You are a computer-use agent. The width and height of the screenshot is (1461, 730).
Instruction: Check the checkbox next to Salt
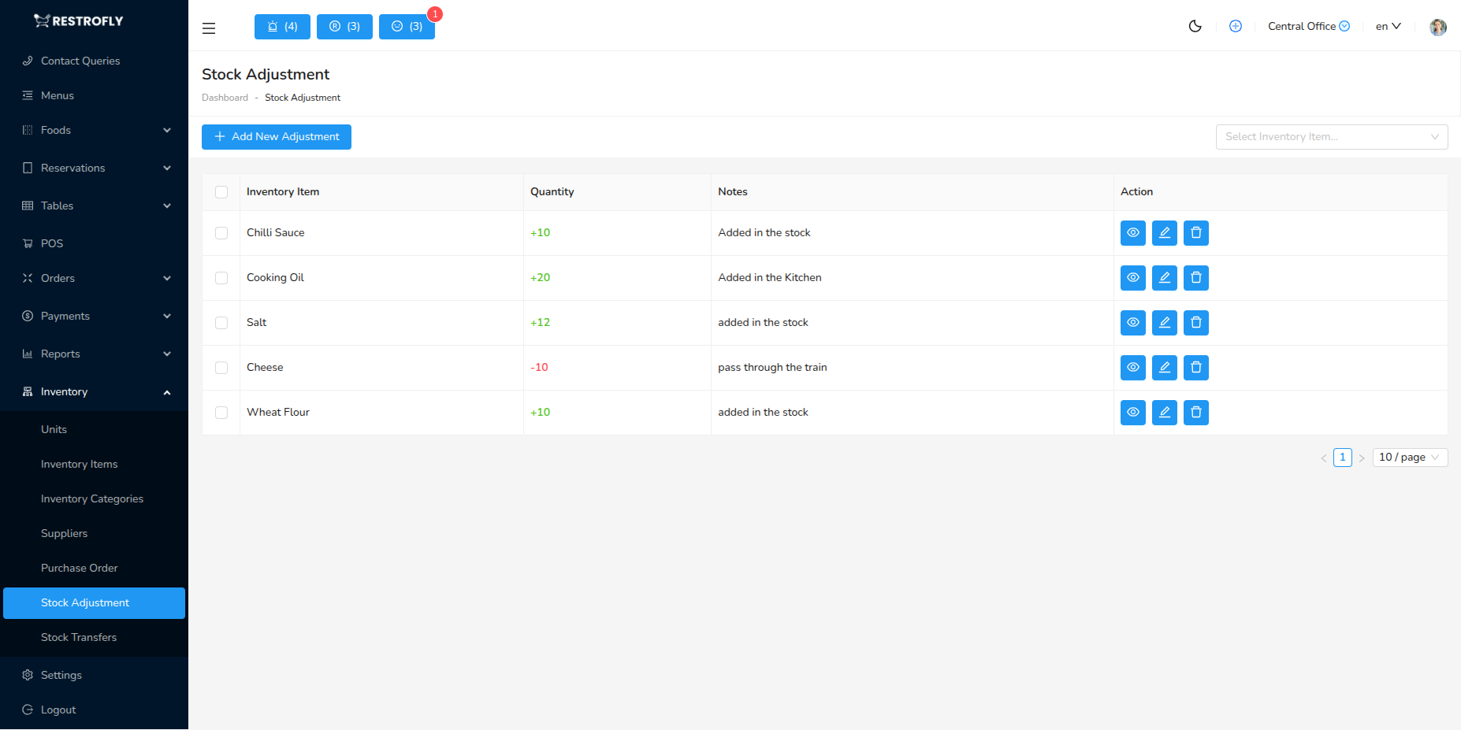click(221, 322)
